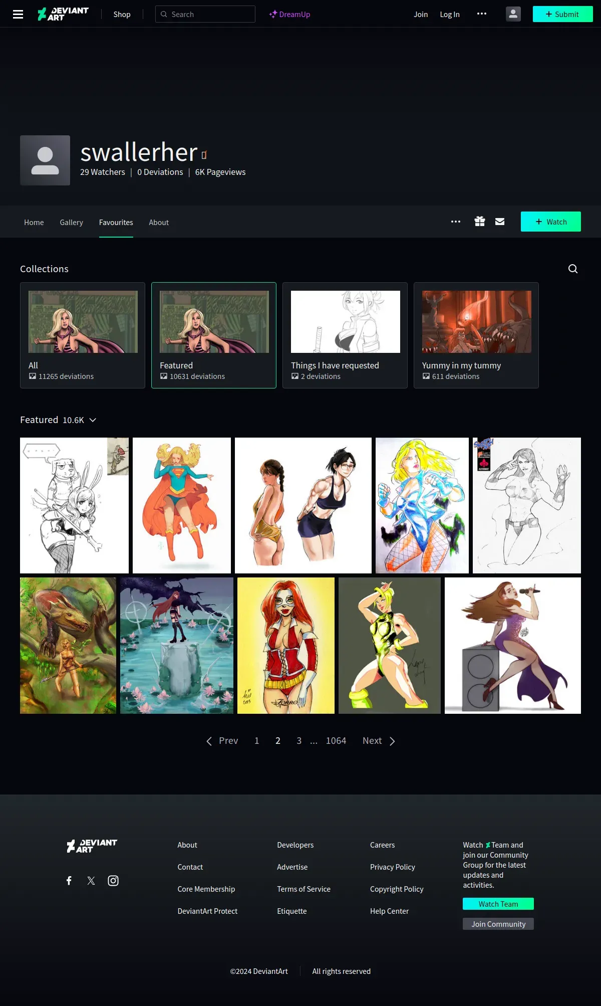This screenshot has width=601, height=1006.
Task: Go to page 3
Action: 299,741
